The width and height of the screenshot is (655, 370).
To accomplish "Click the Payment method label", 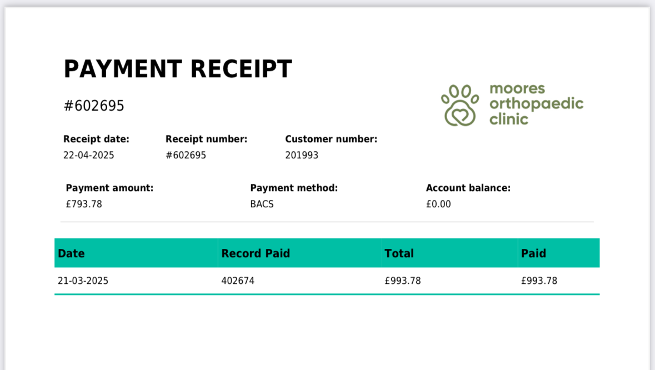I will pos(294,188).
